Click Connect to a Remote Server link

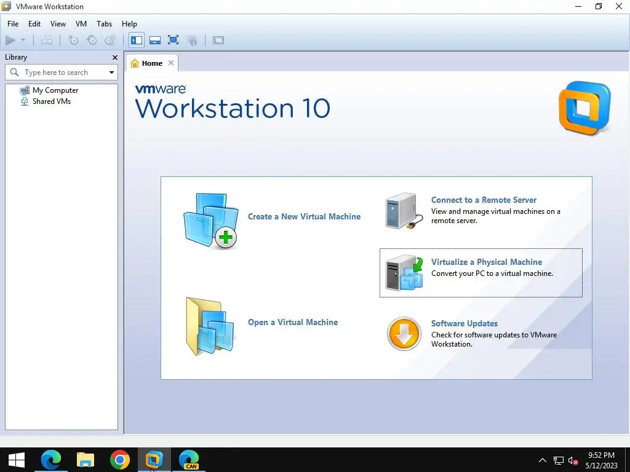(x=484, y=200)
